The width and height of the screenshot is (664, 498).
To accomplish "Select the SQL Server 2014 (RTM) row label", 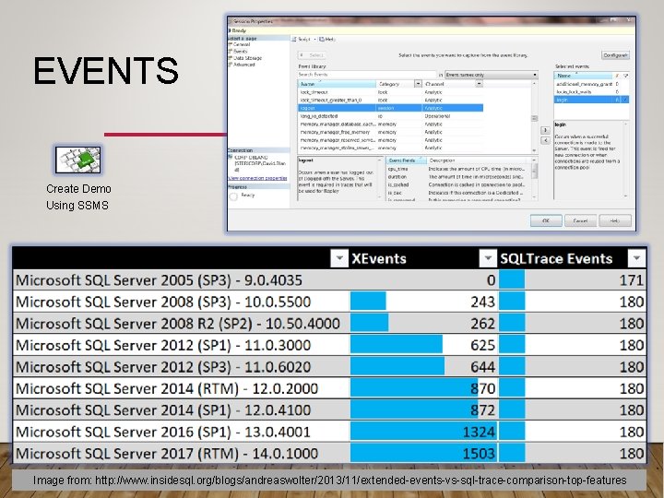I will pyautogui.click(x=166, y=388).
